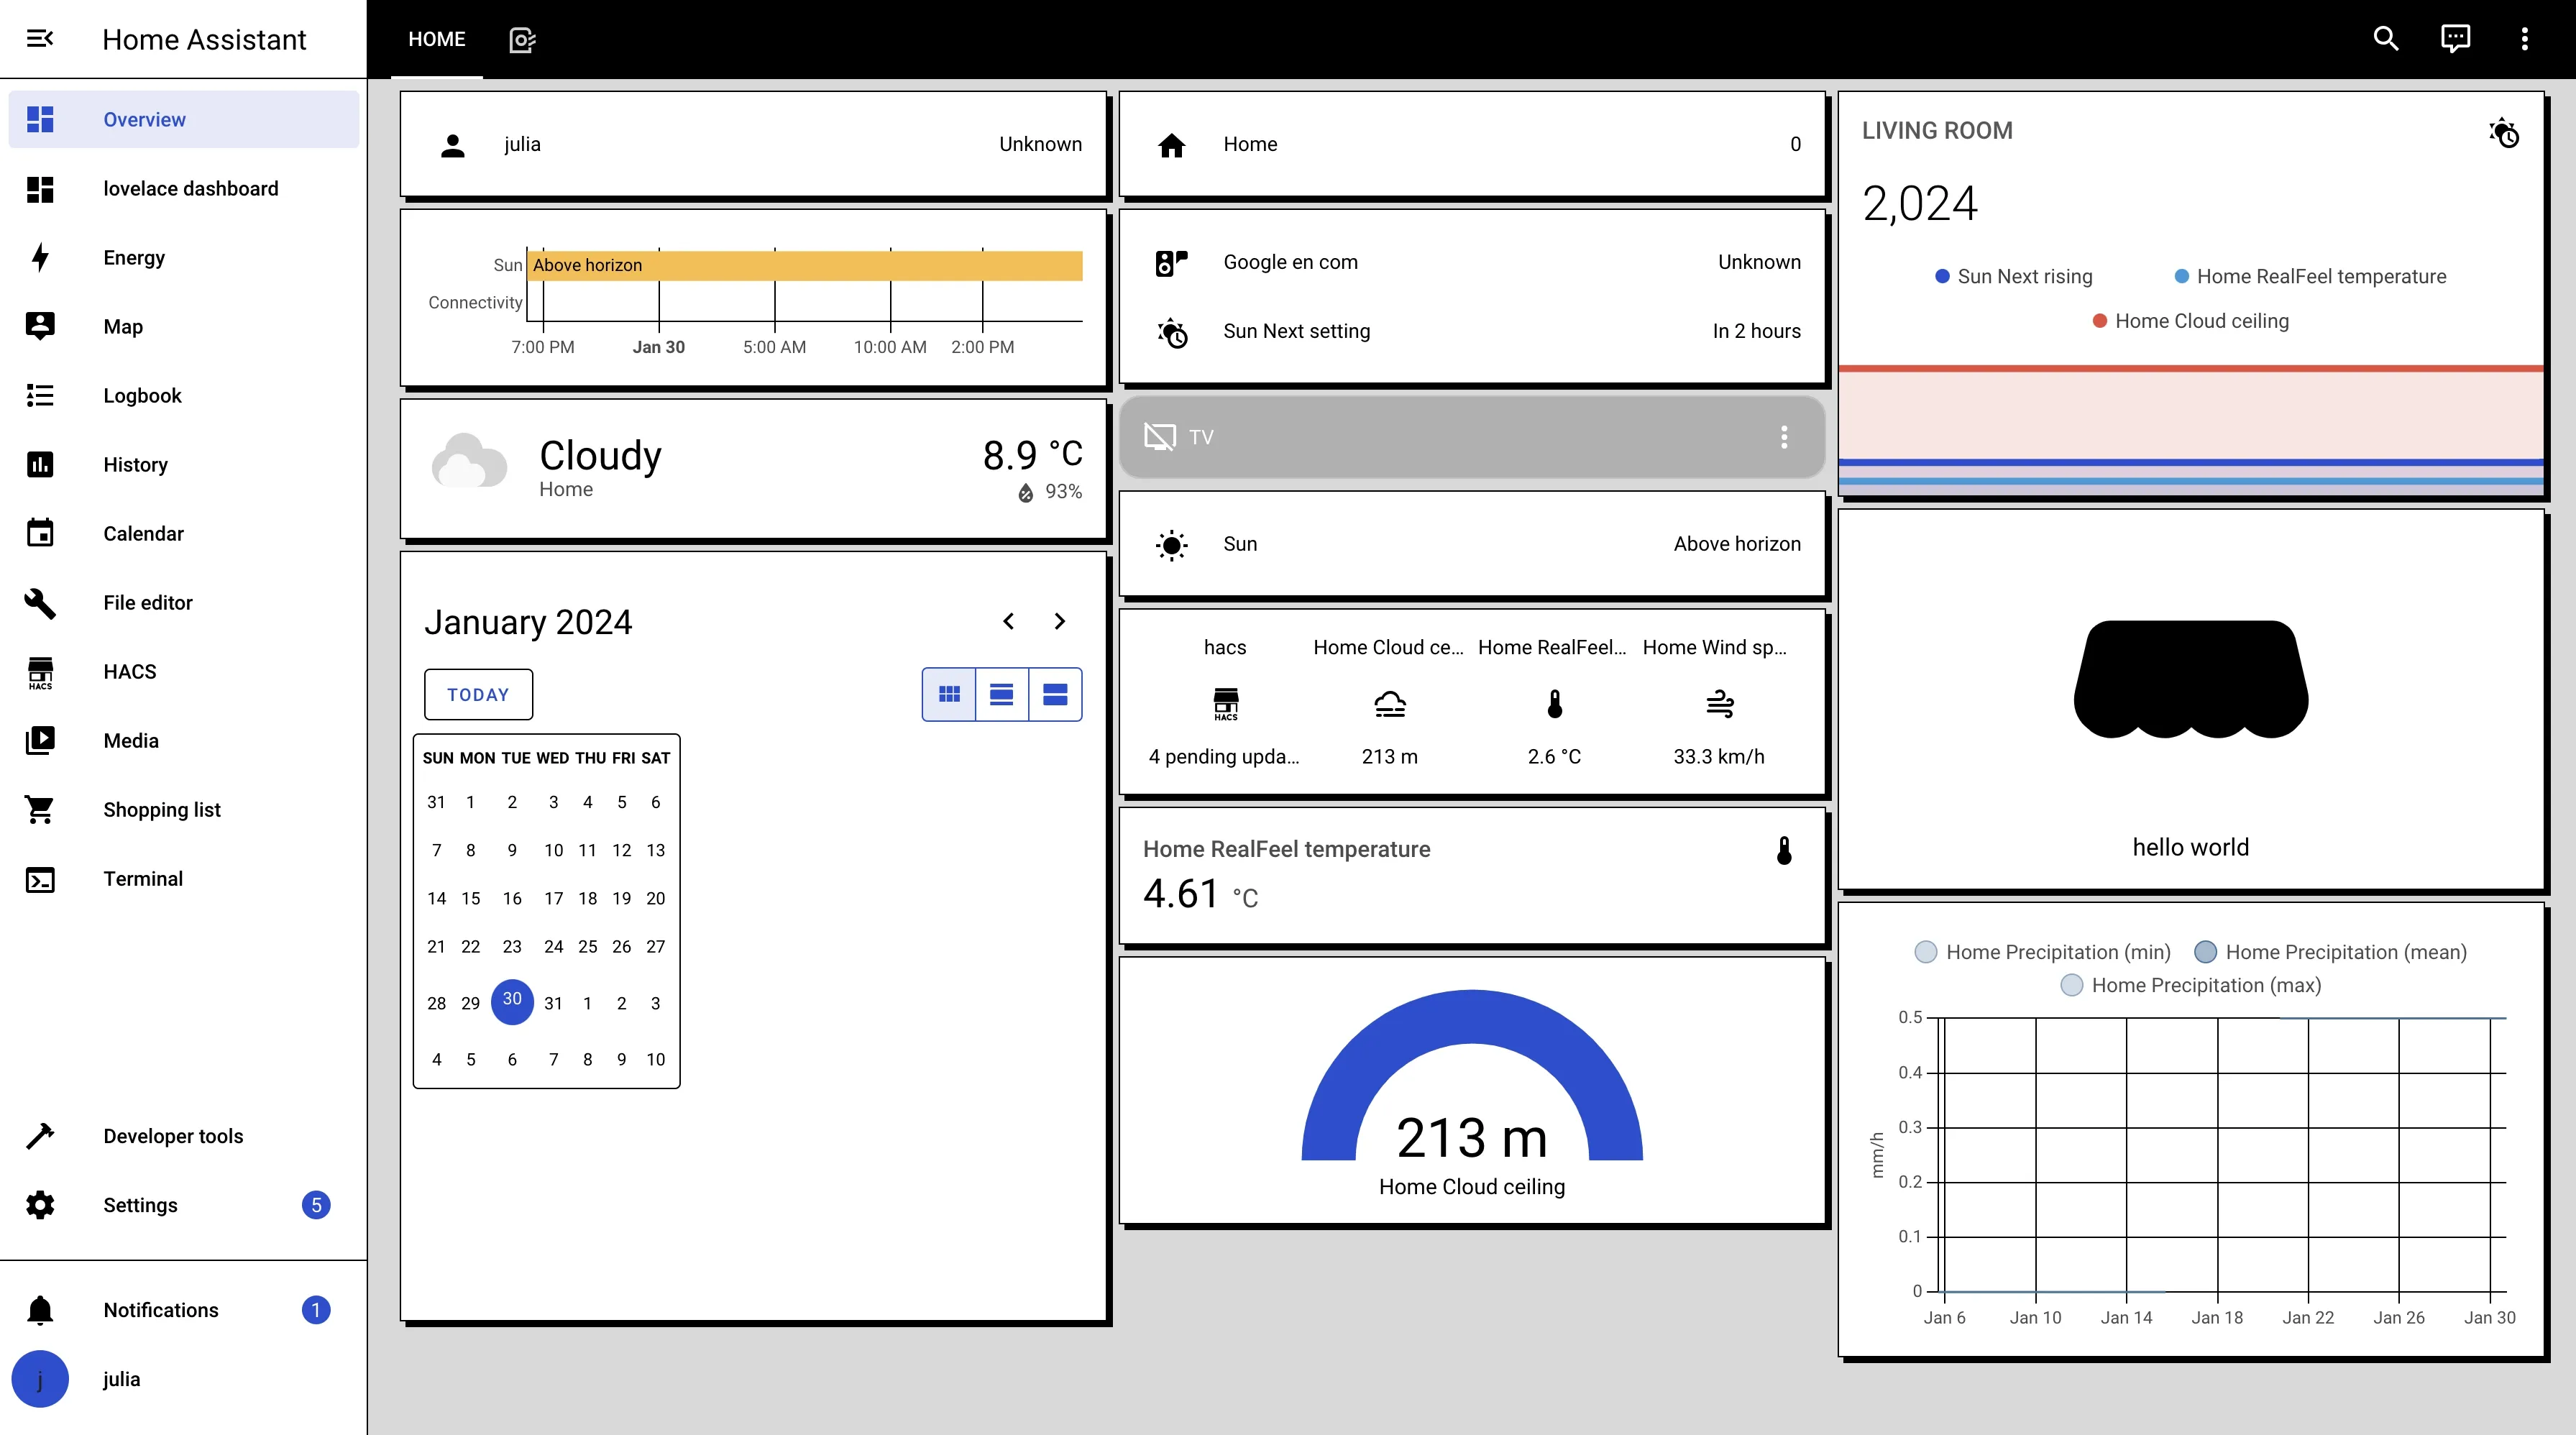
Task: Select the HOME tab
Action: click(437, 39)
